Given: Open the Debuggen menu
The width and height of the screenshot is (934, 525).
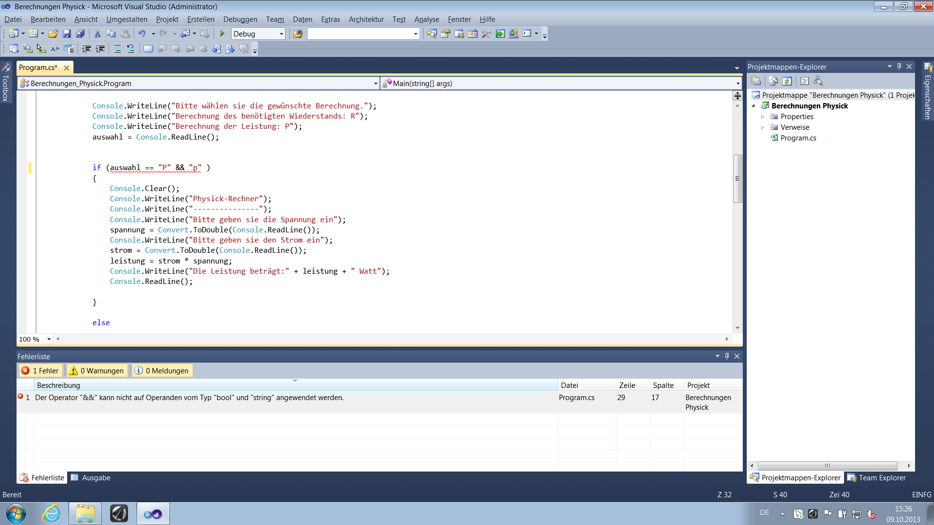Looking at the screenshot, I should coord(240,19).
